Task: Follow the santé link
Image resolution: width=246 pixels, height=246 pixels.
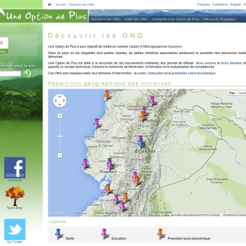Action: 141,73
